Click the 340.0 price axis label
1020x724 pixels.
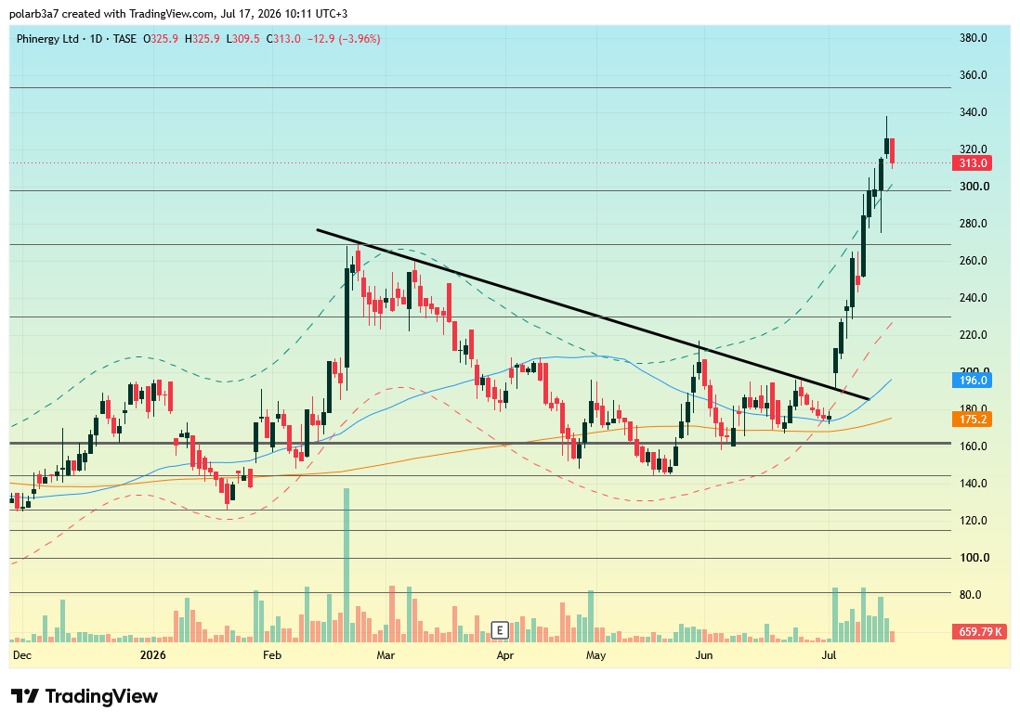pyautogui.click(x=974, y=112)
